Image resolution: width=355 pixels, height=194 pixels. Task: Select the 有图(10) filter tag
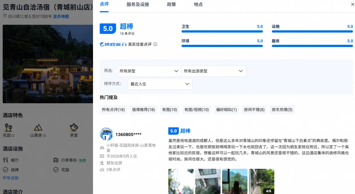click(170, 110)
